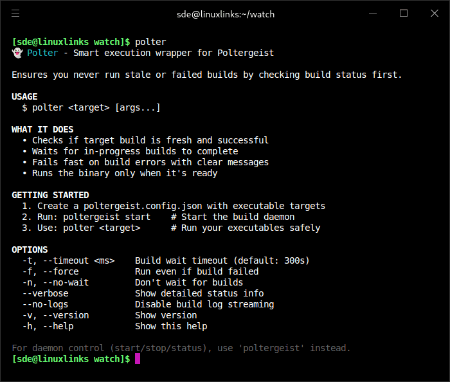The image size is (450, 382).
Task: Click the WHAT IT DOES heading
Action: (x=42, y=129)
